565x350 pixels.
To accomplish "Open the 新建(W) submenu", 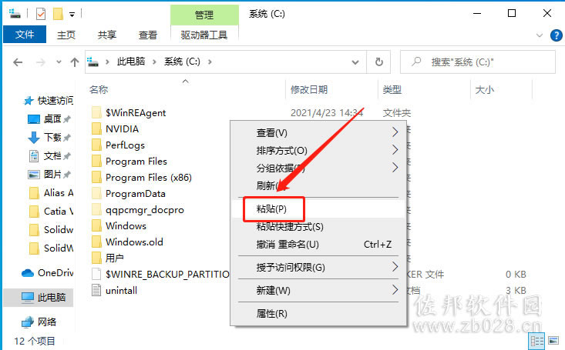I will (318, 290).
